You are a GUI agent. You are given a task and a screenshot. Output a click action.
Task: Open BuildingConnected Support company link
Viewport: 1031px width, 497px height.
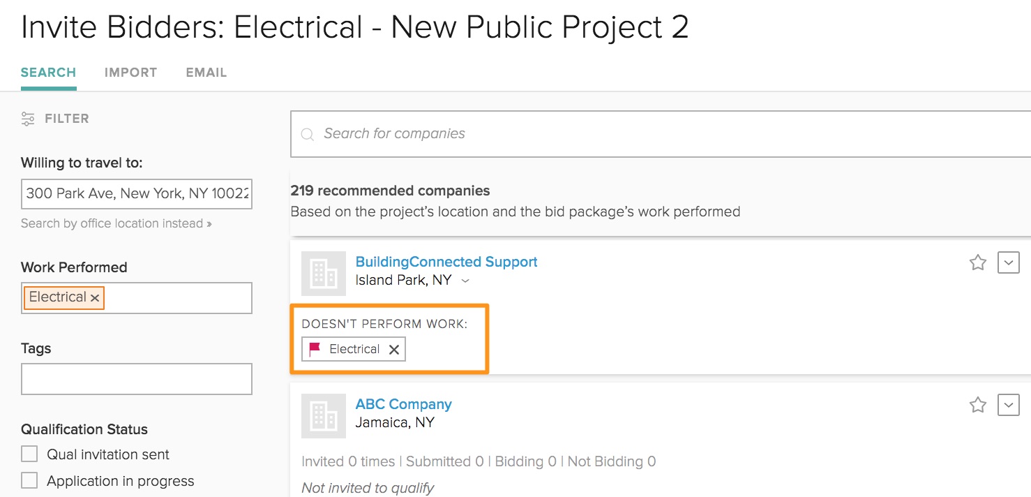(x=446, y=262)
